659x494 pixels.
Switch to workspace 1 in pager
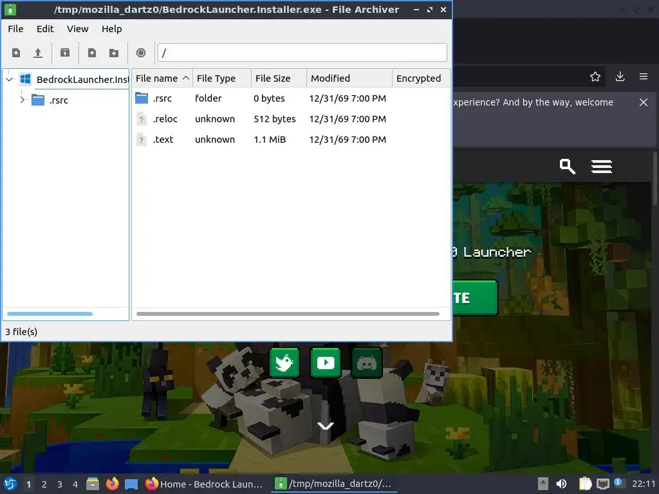[x=28, y=484]
